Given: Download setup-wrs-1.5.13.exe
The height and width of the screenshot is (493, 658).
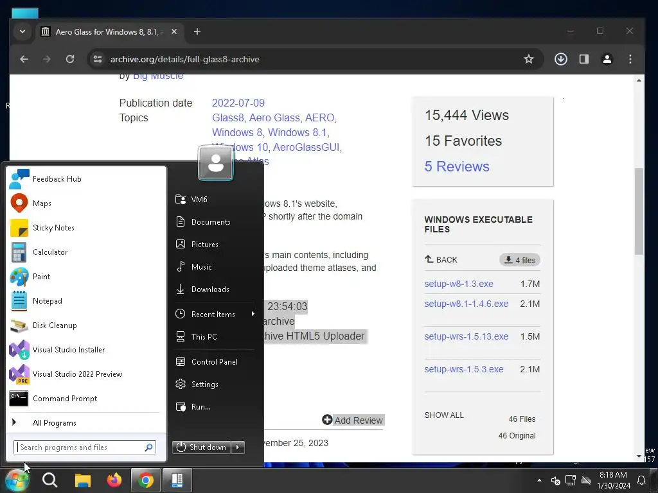Looking at the screenshot, I should point(467,336).
